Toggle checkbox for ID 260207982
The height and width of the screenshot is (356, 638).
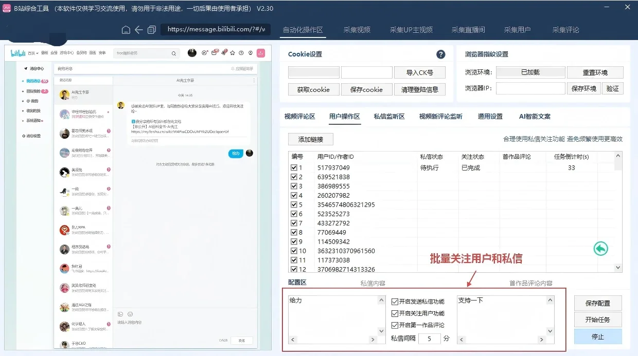(x=294, y=196)
